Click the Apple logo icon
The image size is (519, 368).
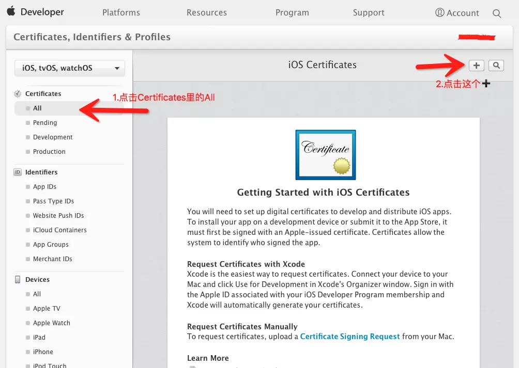pyautogui.click(x=11, y=11)
